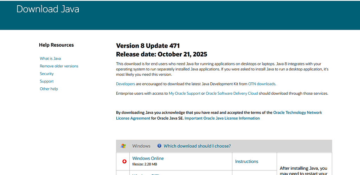This screenshot has width=360, height=175.
Task: Click Release date: October 21, 2025 text
Action: click(162, 54)
